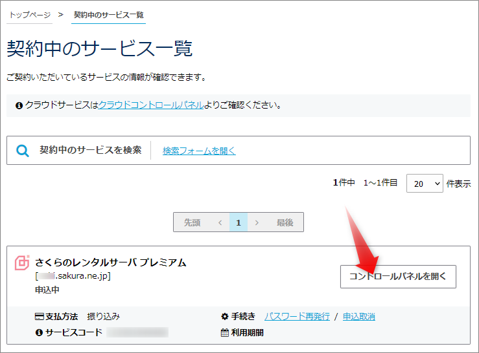Click the info icon next to サービスコード
The image size is (479, 353).
(x=39, y=333)
